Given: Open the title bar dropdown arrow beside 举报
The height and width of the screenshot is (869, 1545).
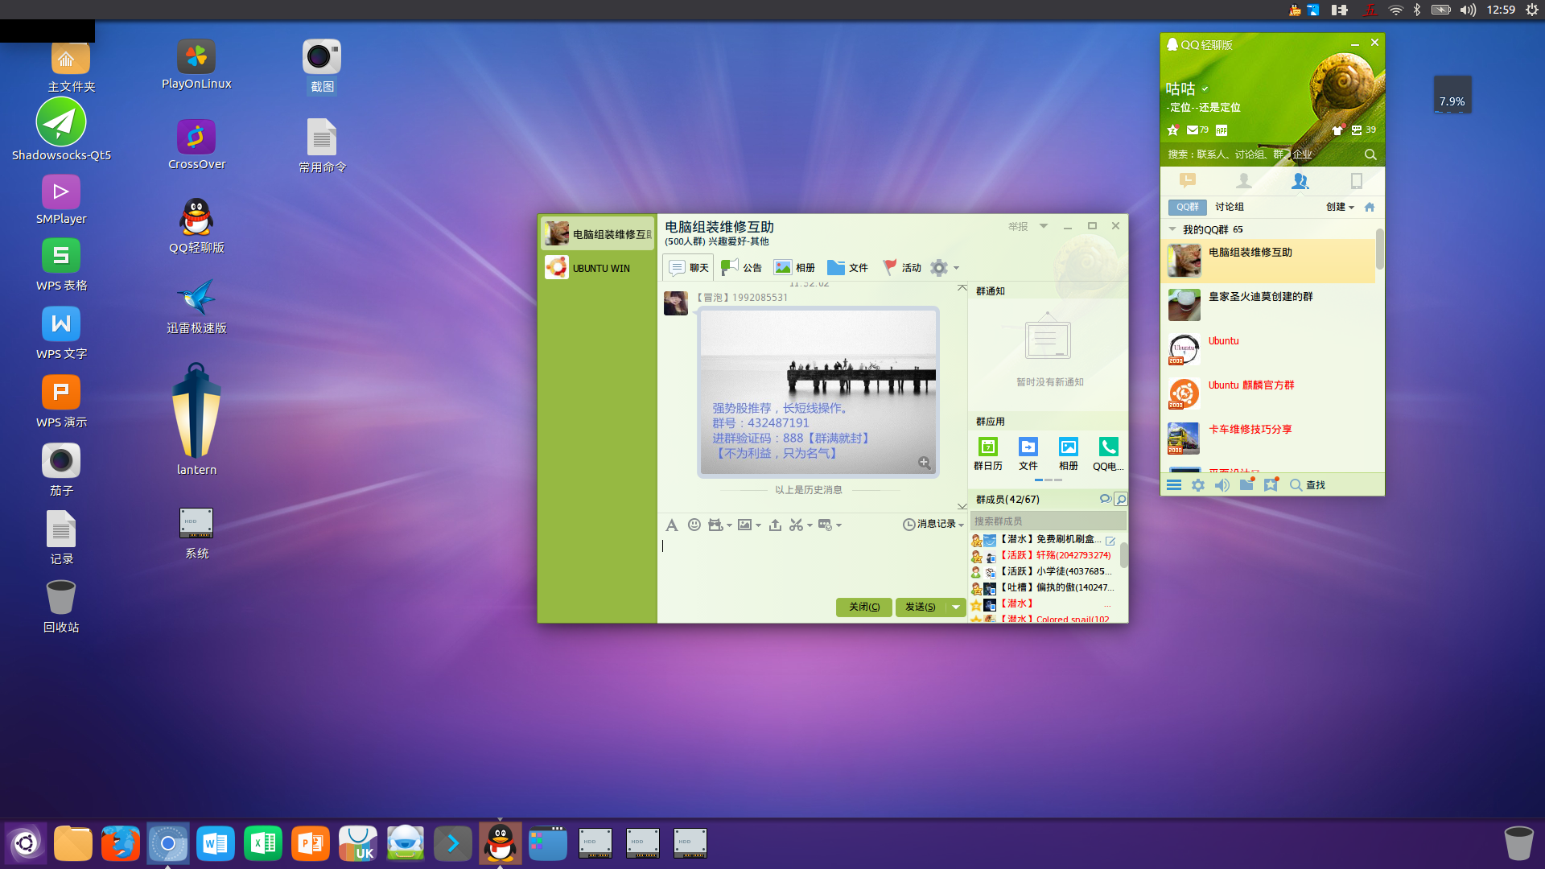Looking at the screenshot, I should point(1044,226).
